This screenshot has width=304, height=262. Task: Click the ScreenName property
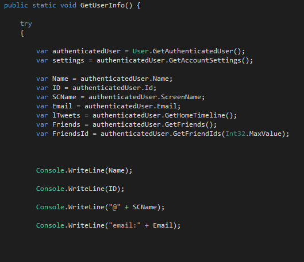[181, 97]
